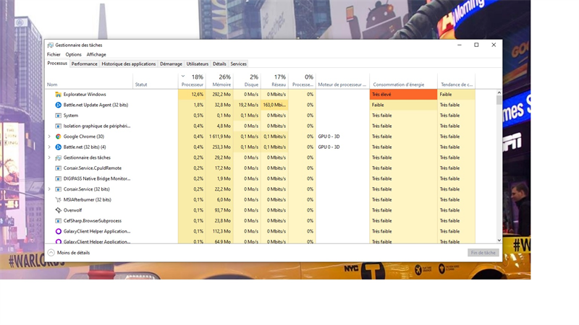
Task: Expand the Battle.net (32 bits) (4) group
Action: [x=49, y=147]
